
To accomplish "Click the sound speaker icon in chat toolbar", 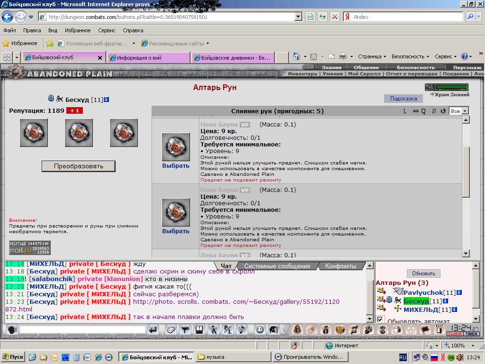I will coord(242,330).
